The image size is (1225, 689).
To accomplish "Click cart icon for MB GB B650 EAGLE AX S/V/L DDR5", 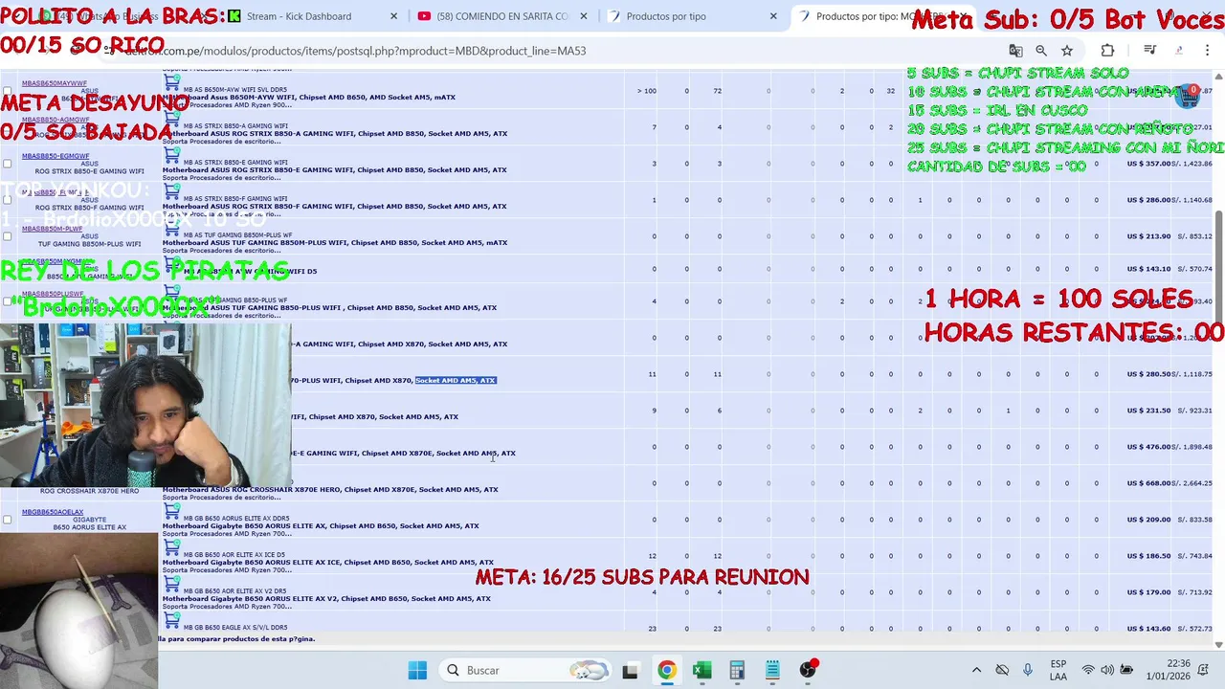I will [171, 620].
